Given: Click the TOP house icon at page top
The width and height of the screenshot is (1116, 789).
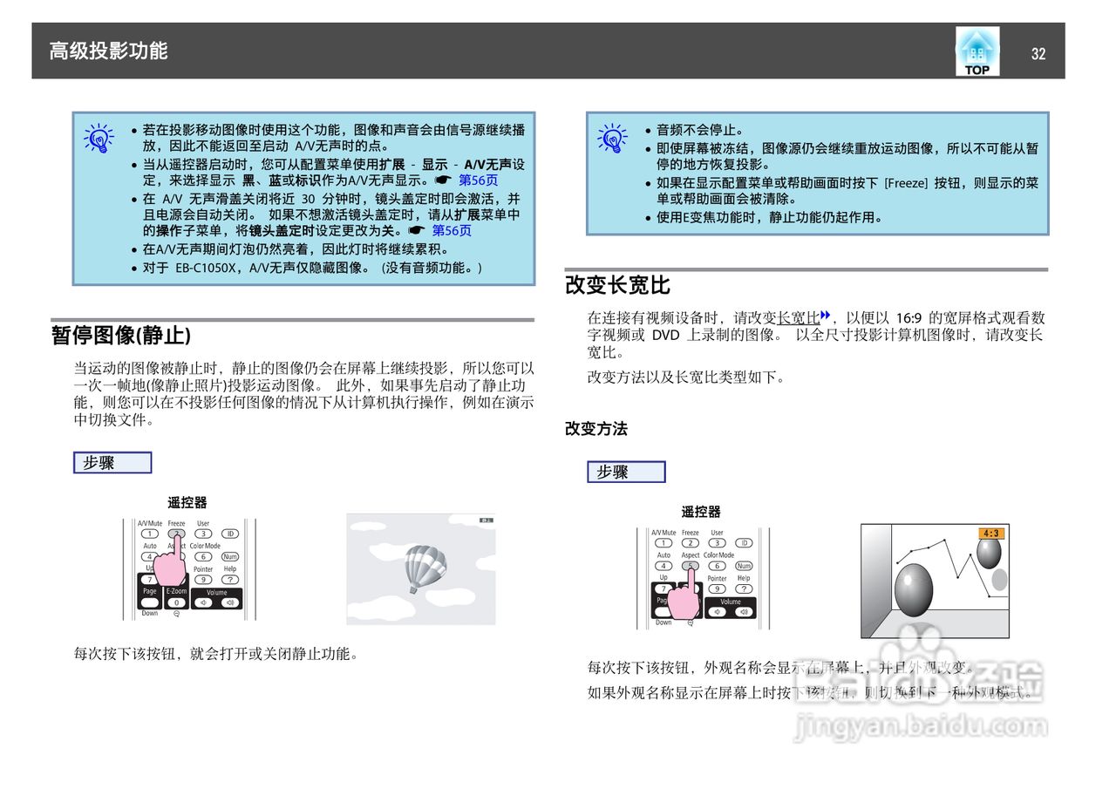Looking at the screenshot, I should click(x=976, y=52).
